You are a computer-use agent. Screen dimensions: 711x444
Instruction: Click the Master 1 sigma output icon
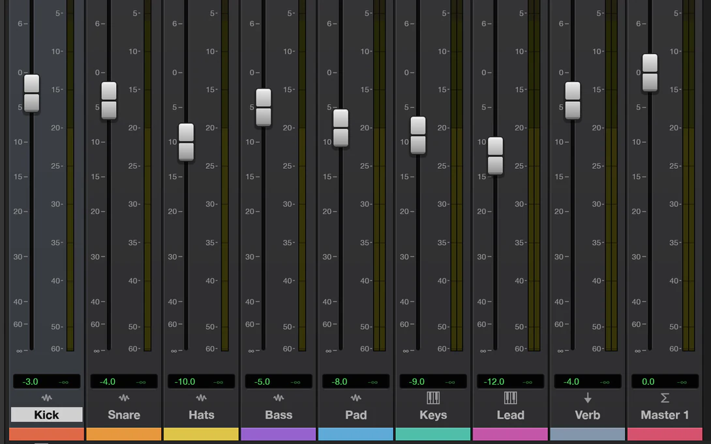click(665, 398)
